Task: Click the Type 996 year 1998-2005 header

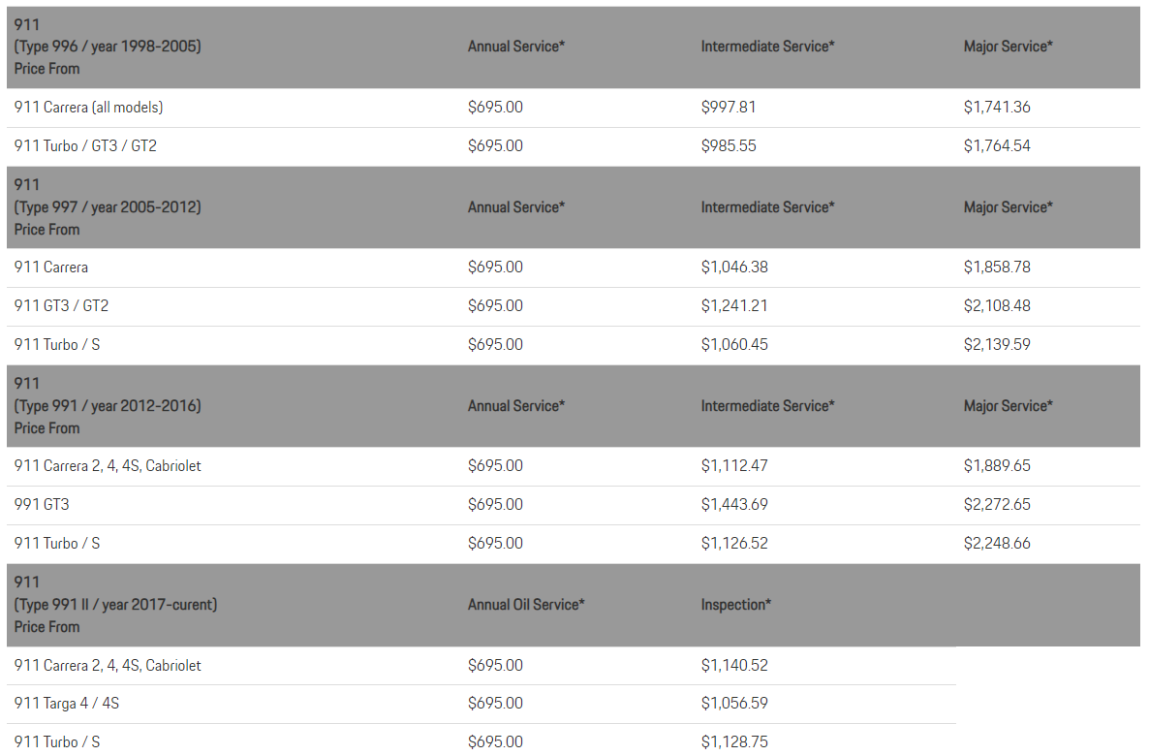Action: pyautogui.click(x=108, y=46)
